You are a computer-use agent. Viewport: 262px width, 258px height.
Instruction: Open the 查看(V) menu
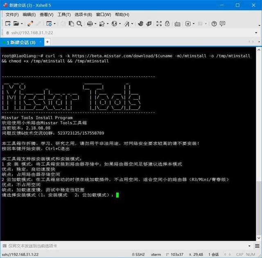[47, 15]
